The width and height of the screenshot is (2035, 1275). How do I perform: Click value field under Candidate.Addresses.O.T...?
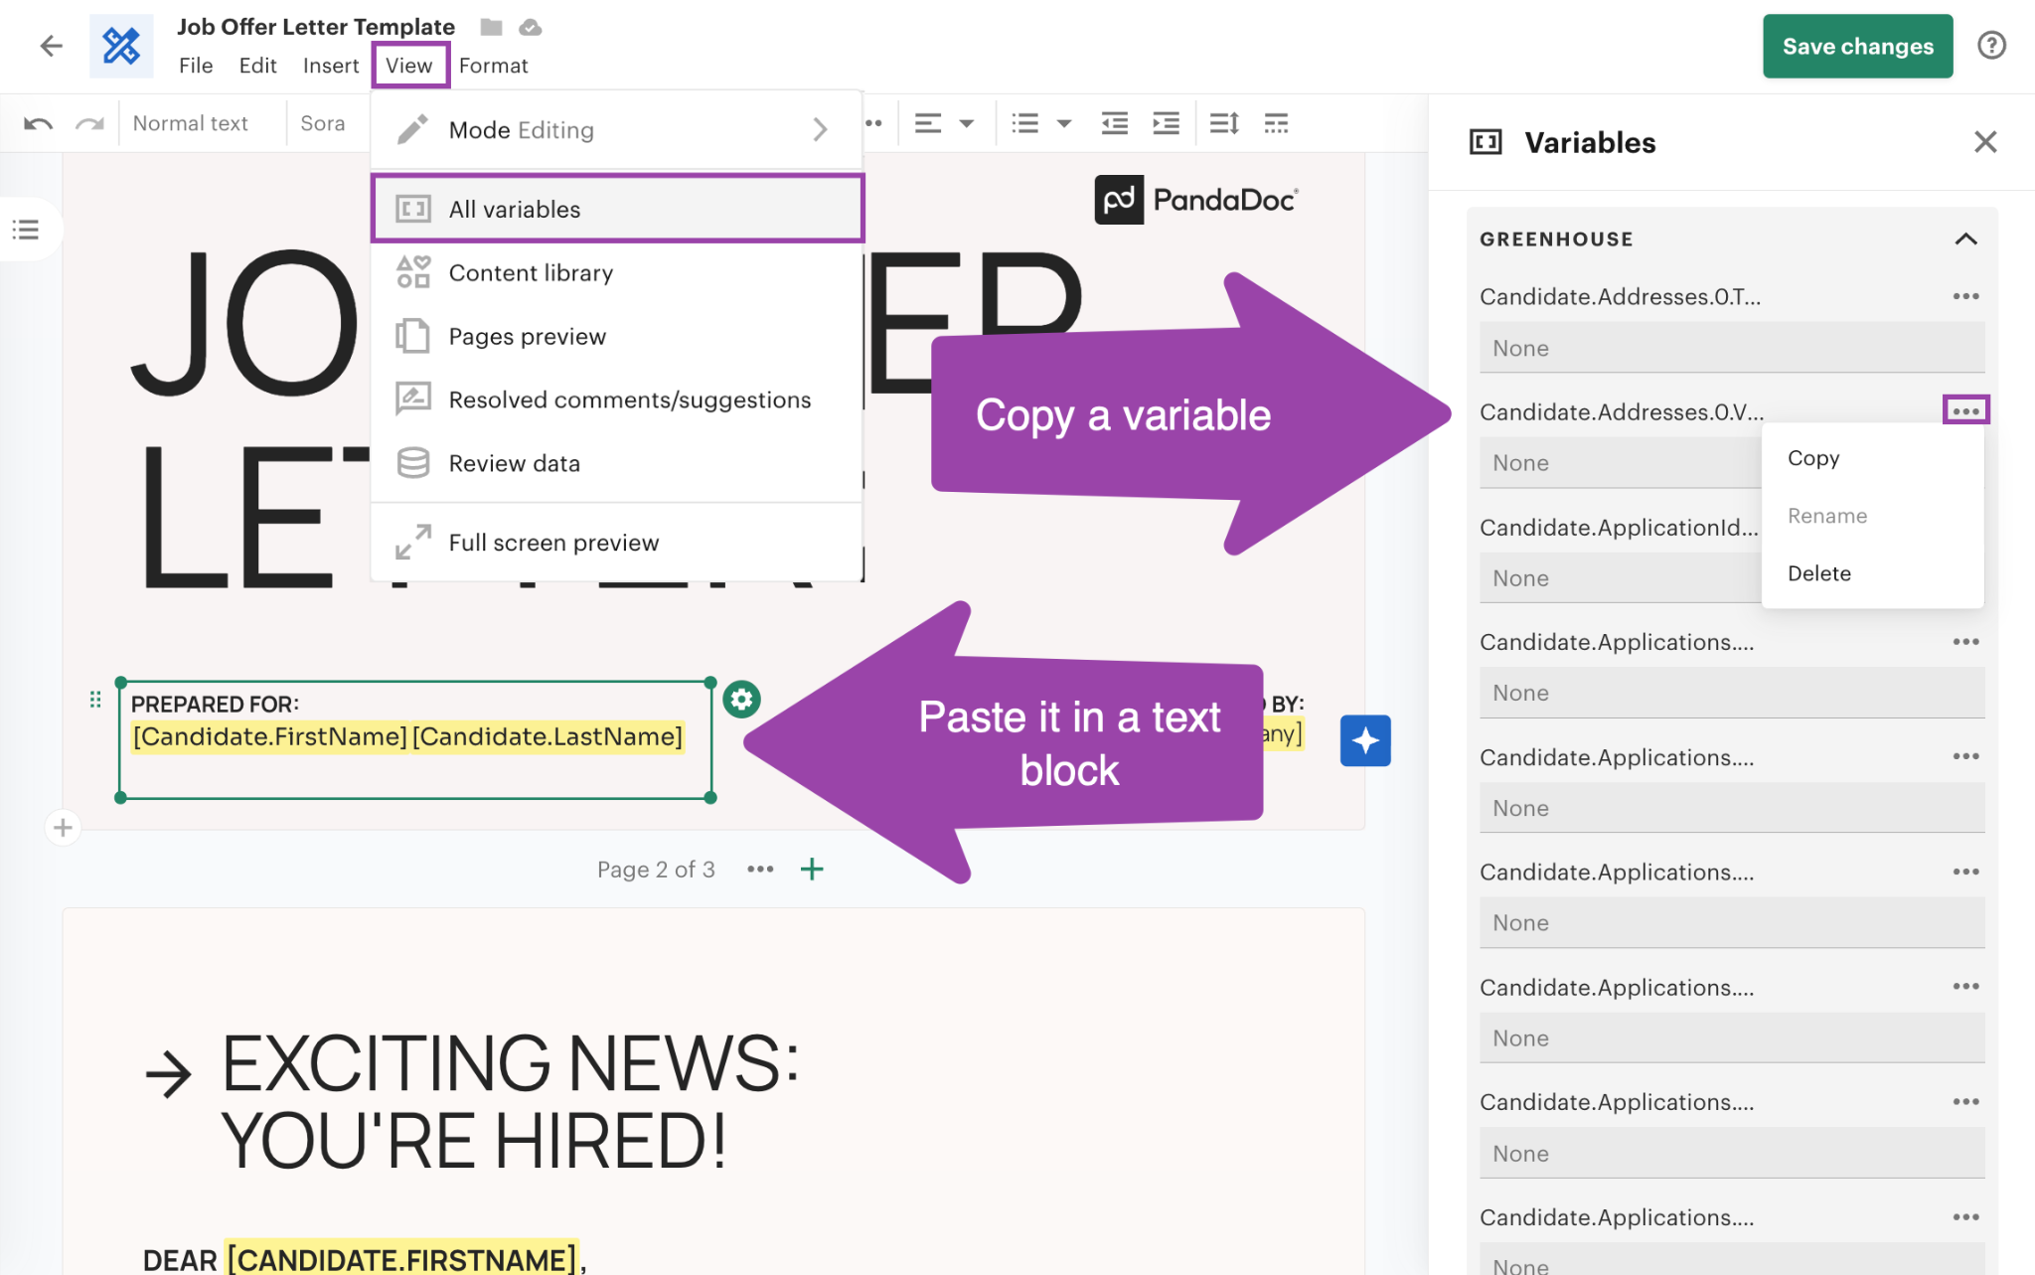coord(1732,348)
